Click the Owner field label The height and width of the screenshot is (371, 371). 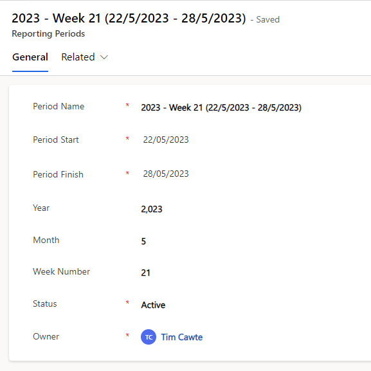tap(46, 336)
